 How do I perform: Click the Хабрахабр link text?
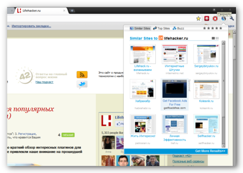143,101
